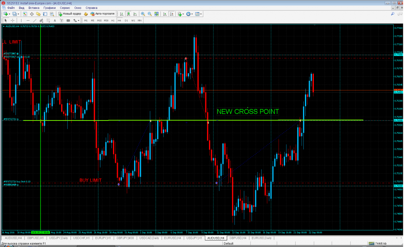Switch to the GBPUSD,H4 chart tab
This screenshot has width=405, height=247.
tap(238, 238)
